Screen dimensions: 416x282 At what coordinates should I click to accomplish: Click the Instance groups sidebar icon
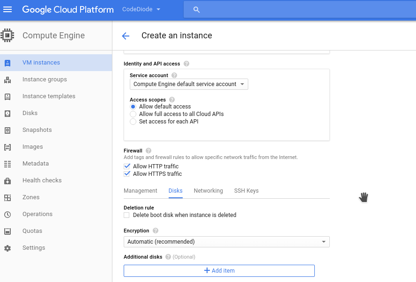pos(7,80)
